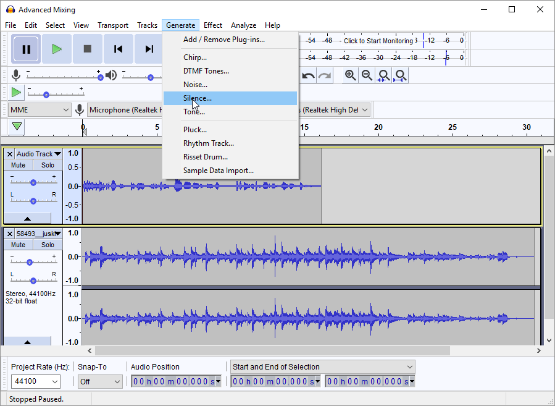Mute the Audio Track
The height and width of the screenshot is (406, 555).
click(19, 165)
